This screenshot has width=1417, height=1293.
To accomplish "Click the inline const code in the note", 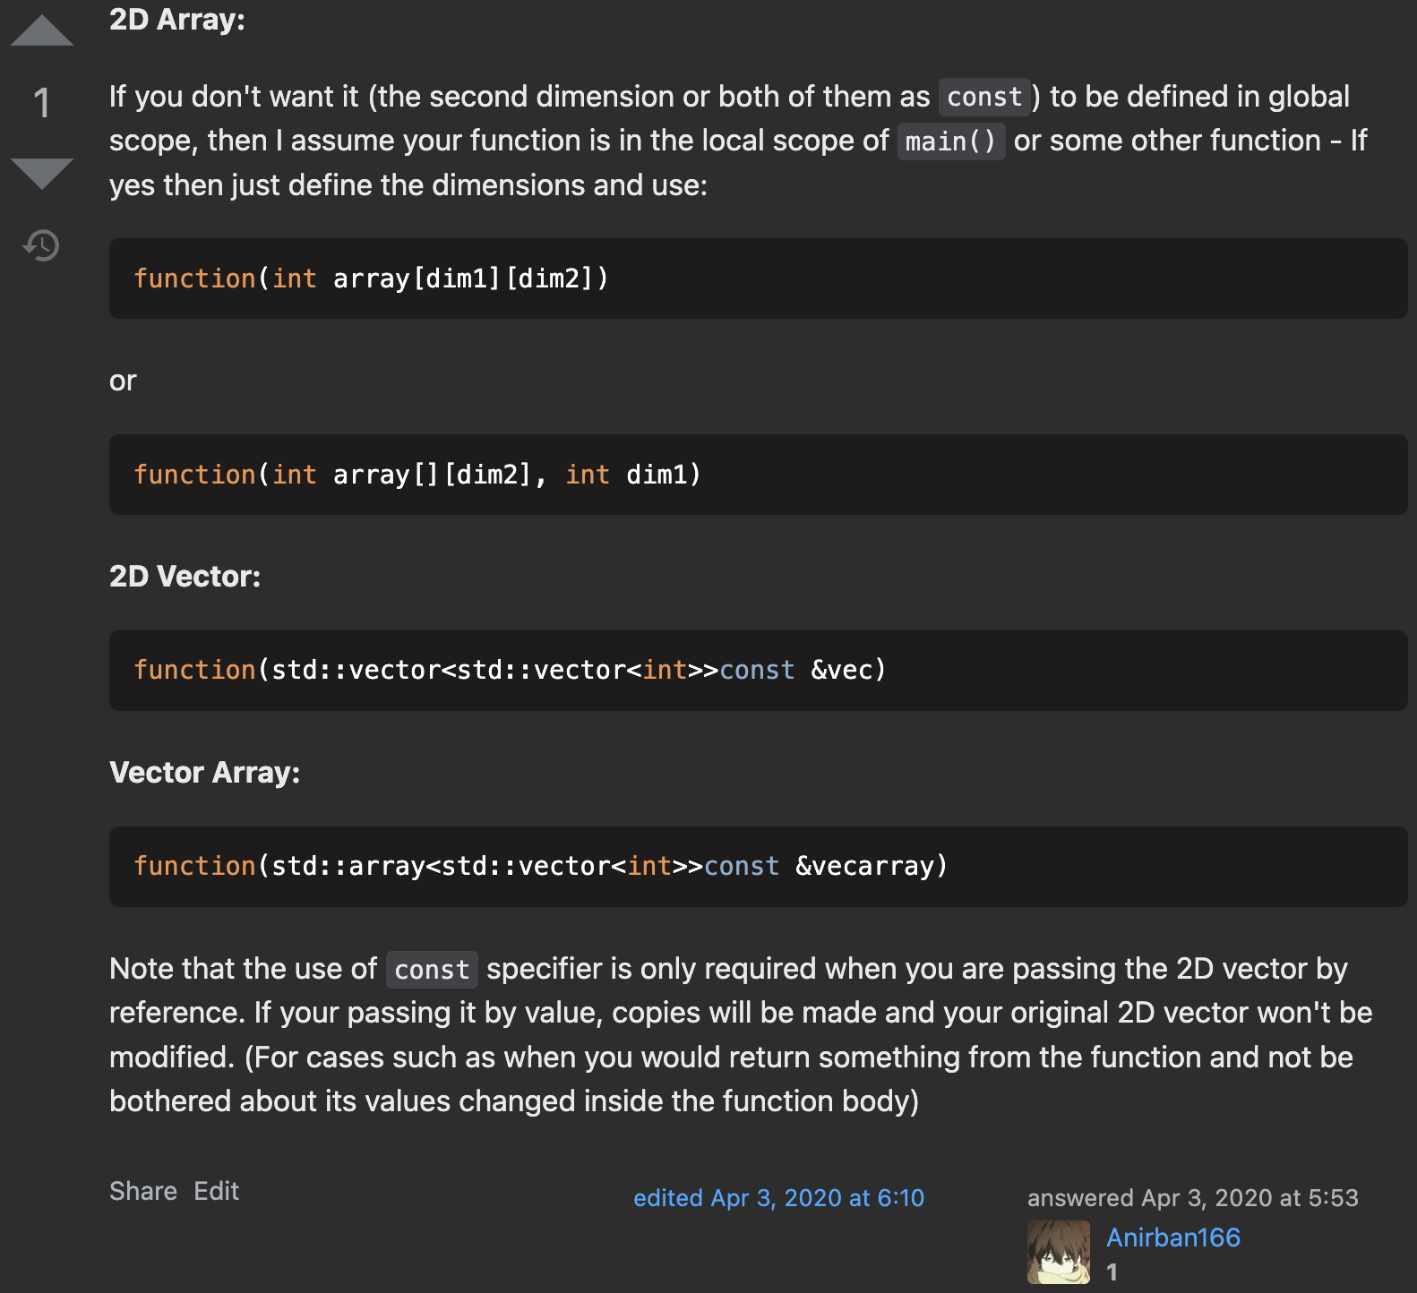I will coord(432,970).
